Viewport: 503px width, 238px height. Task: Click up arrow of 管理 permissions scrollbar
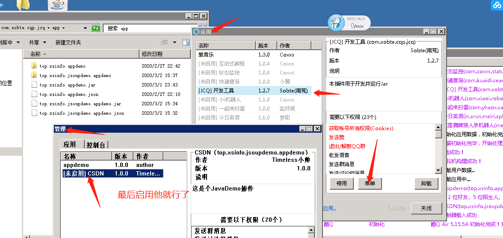click(311, 230)
